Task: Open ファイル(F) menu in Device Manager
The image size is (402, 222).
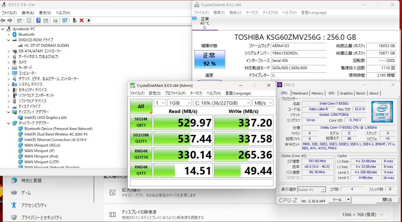Action: tap(9, 13)
